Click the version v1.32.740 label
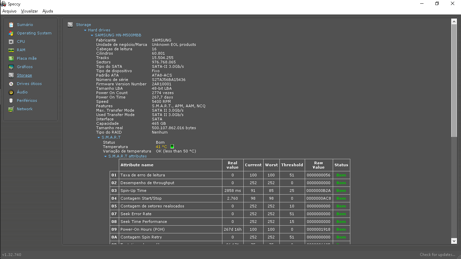Viewport: 461px width, 259px height. 12,255
